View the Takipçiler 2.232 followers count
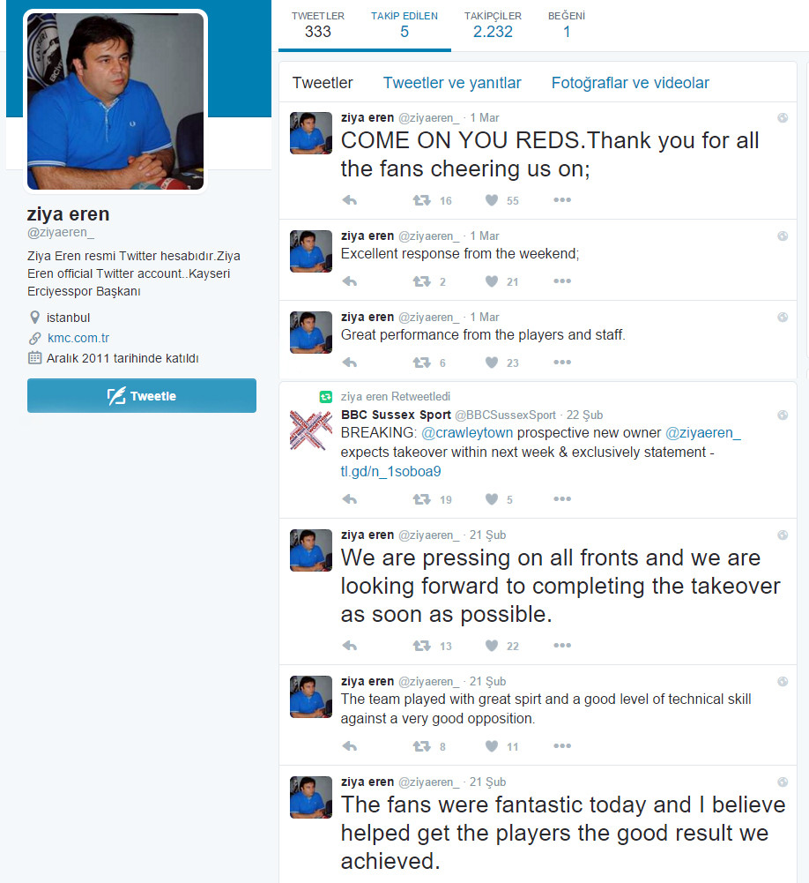809x883 pixels. [493, 25]
